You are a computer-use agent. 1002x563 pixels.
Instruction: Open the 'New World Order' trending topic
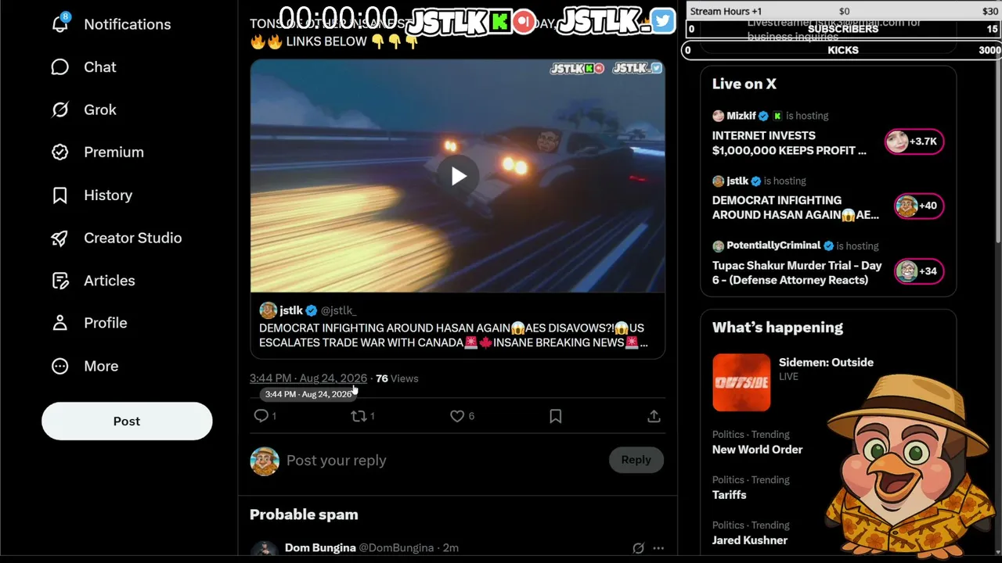[x=757, y=450]
